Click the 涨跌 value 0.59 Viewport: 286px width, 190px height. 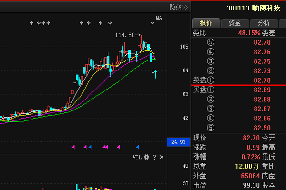pos(253,147)
